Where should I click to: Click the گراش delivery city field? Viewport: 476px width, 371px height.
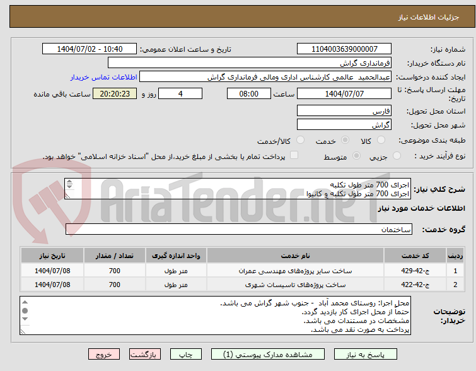point(344,124)
